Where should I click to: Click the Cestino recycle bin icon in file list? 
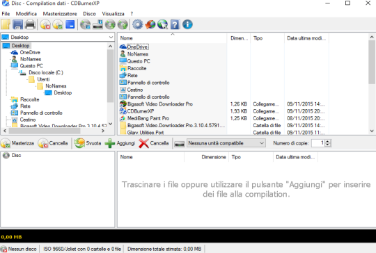pos(123,90)
